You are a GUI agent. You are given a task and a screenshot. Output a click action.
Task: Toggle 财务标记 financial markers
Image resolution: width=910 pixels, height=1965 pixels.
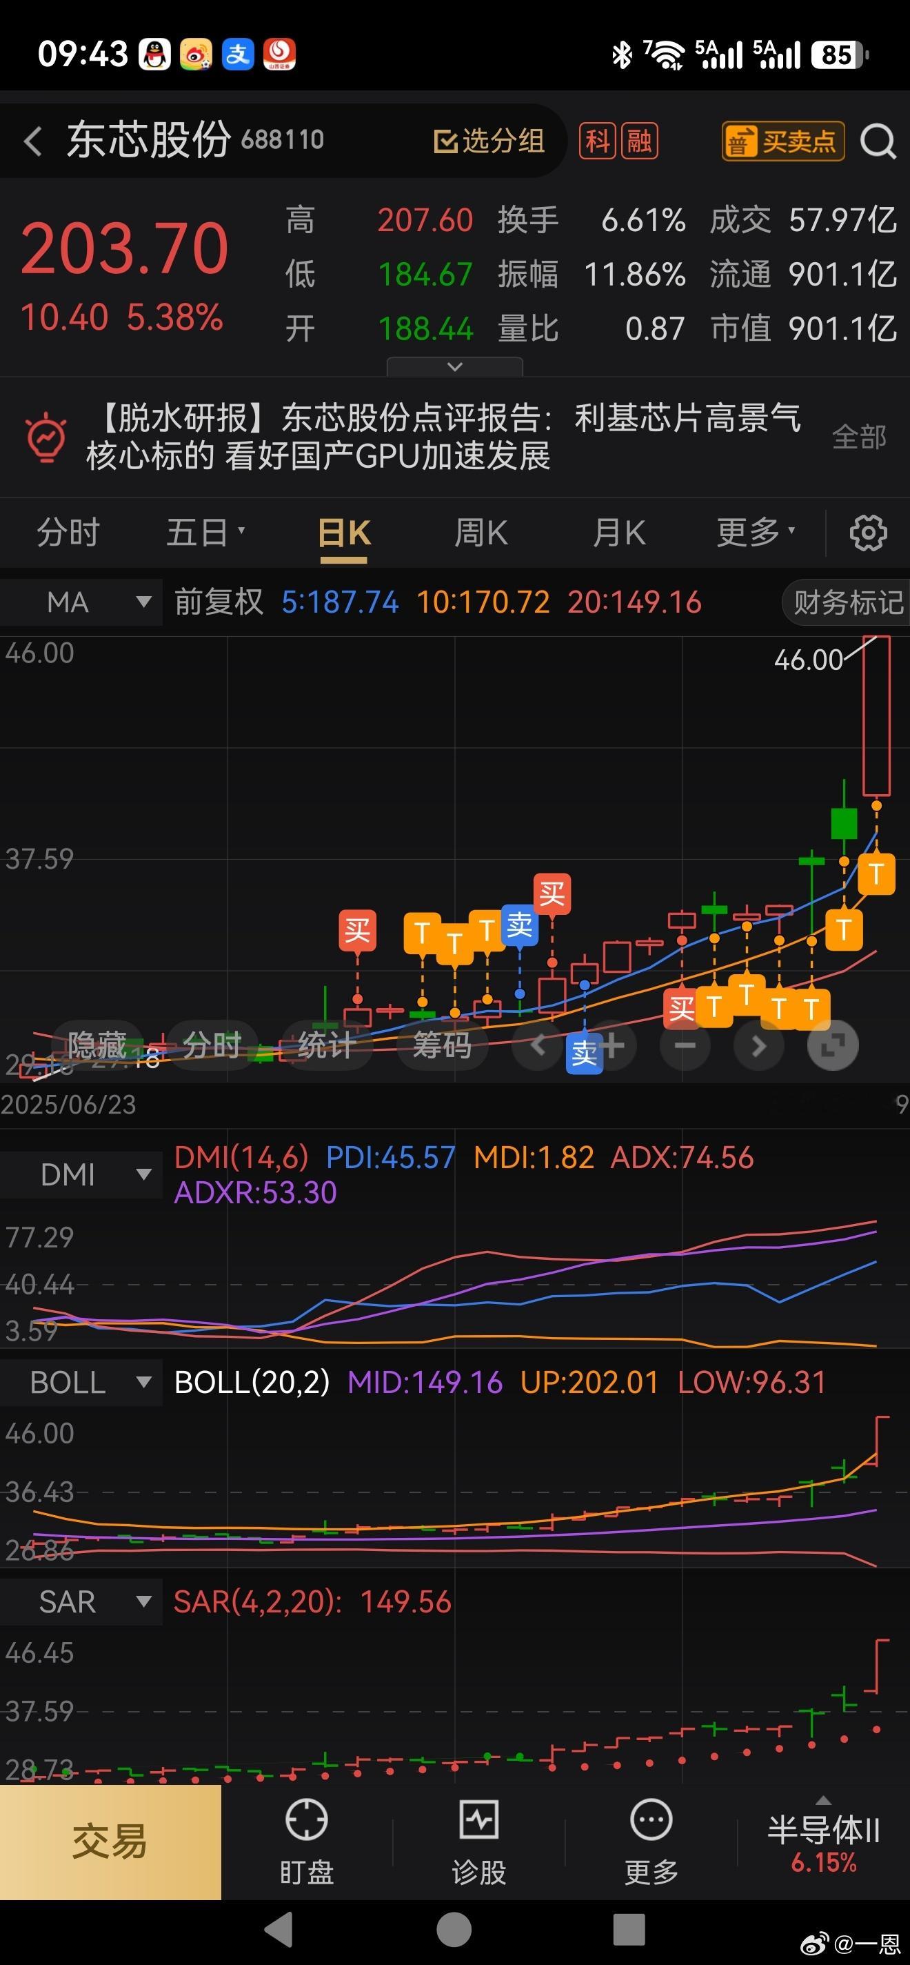pos(847,602)
